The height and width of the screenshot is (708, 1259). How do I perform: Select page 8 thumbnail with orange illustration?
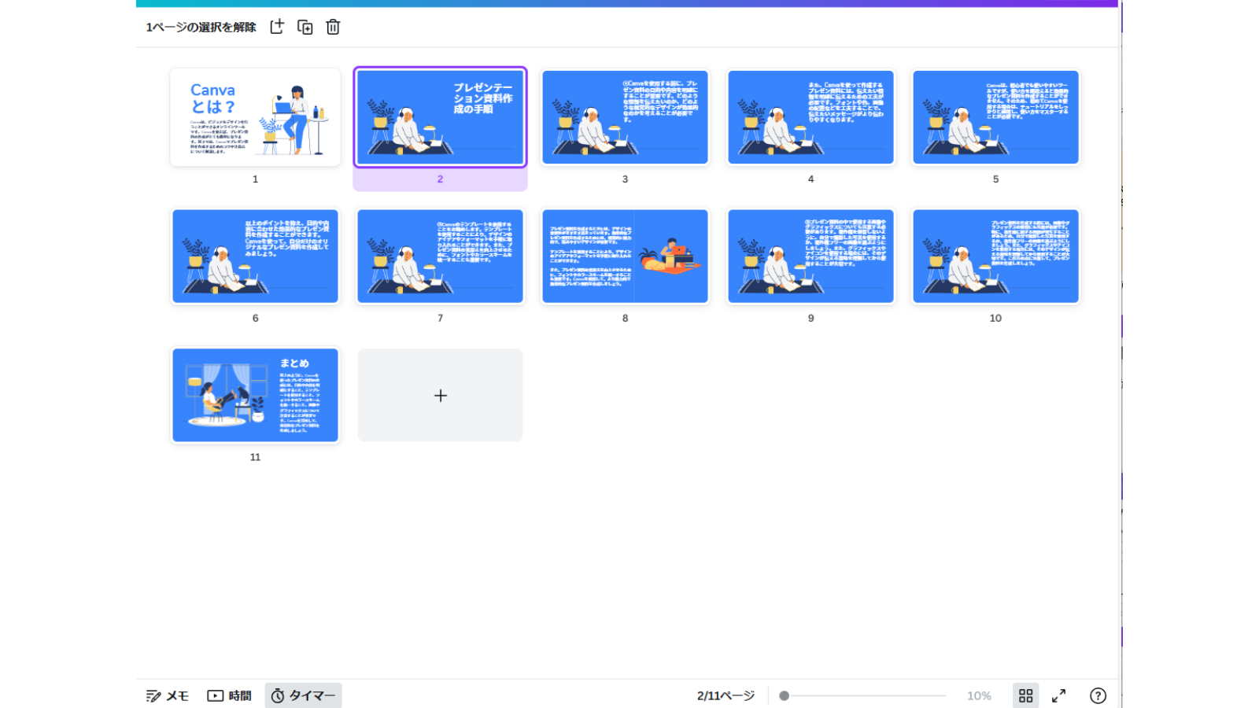pos(625,256)
